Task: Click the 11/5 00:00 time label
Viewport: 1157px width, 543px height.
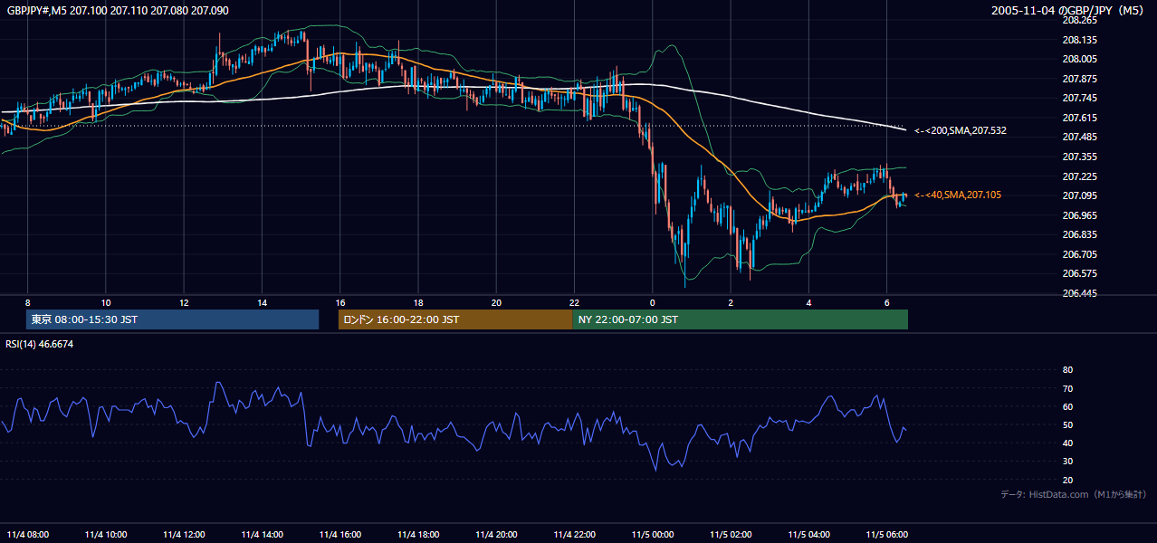Action: [x=652, y=534]
